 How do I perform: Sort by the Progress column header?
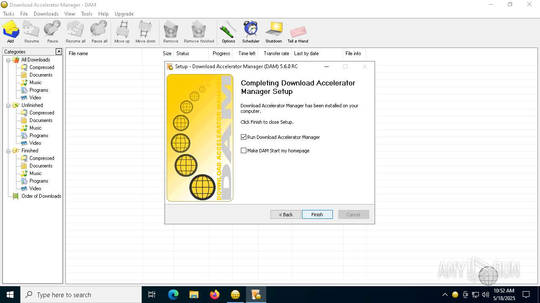coord(221,53)
